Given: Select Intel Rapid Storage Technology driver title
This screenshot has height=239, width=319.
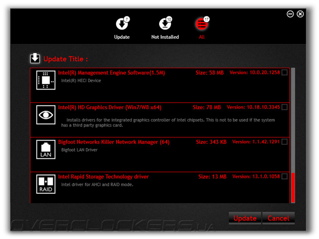Looking at the screenshot, I should pos(103,177).
